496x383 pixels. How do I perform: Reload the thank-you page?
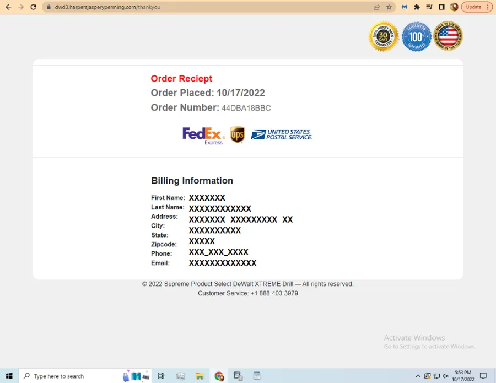[33, 7]
